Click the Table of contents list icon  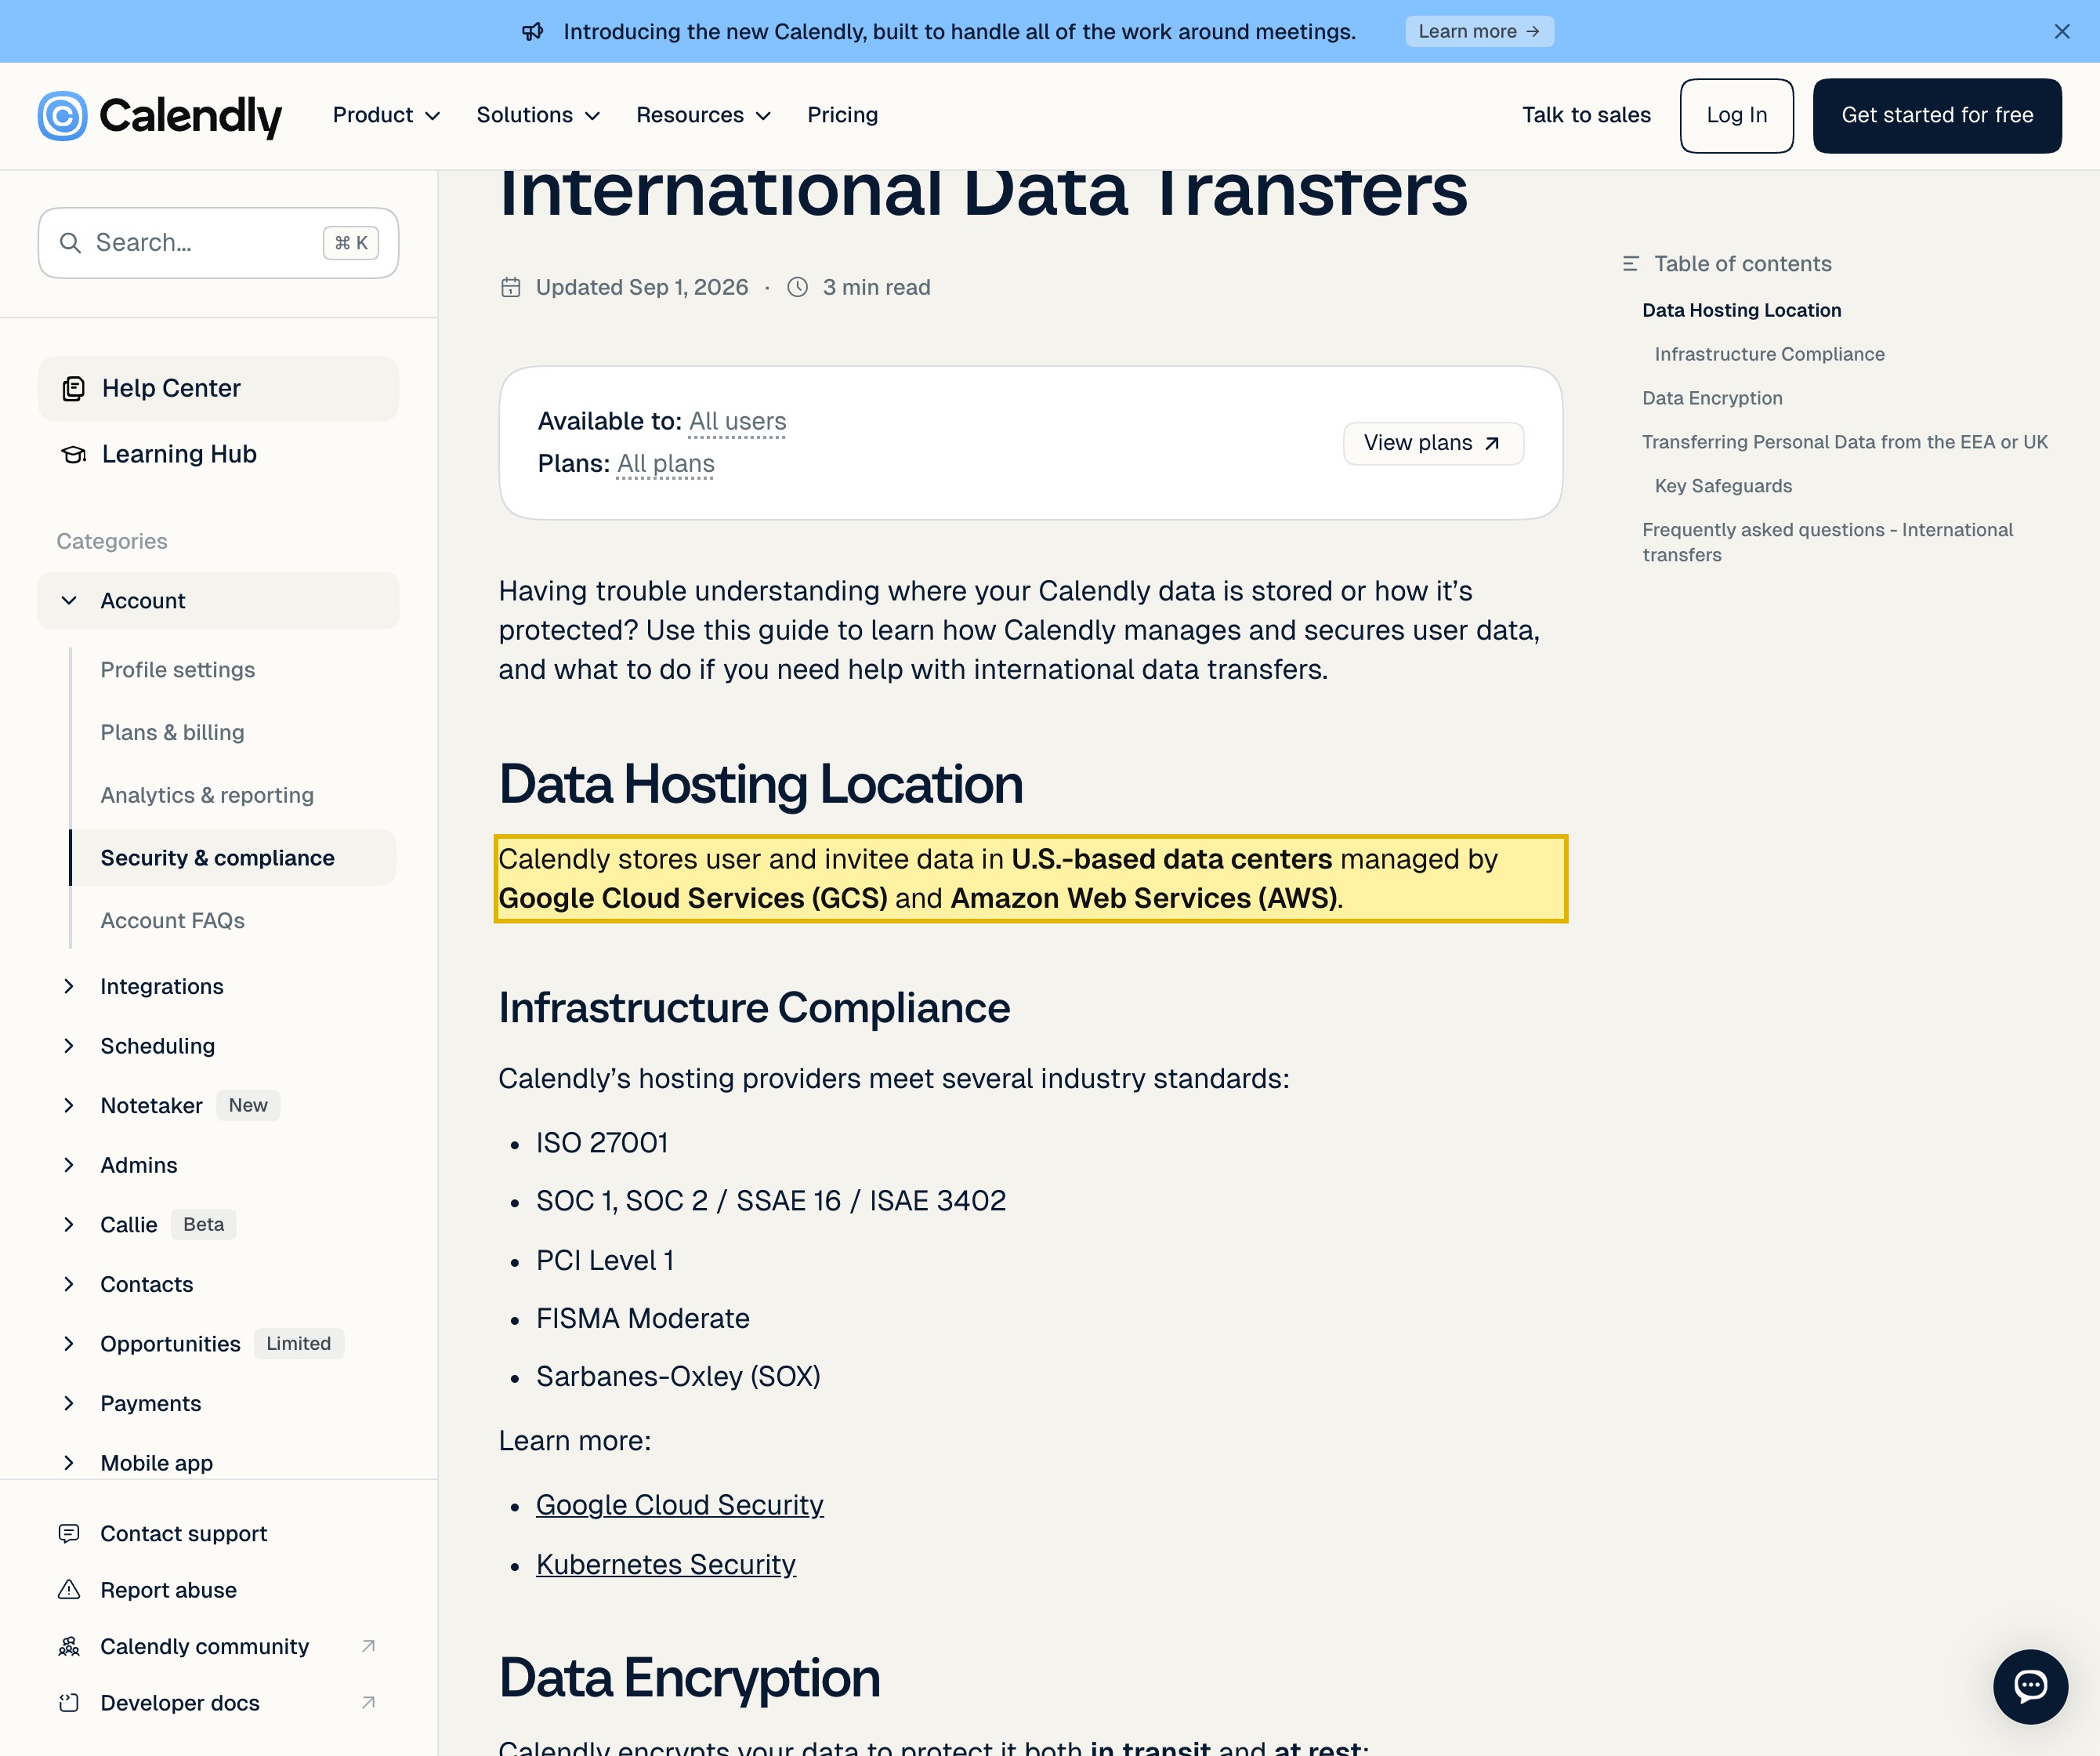coord(1630,264)
